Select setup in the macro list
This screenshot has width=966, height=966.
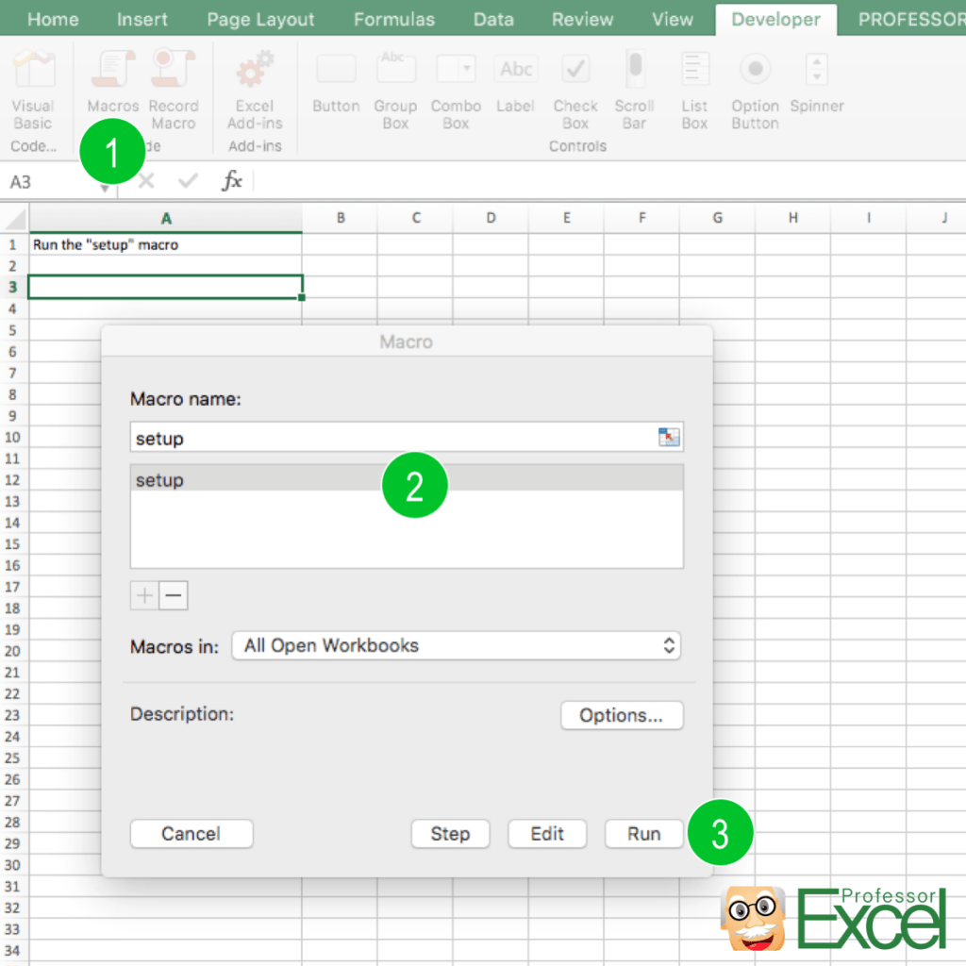pyautogui.click(x=283, y=480)
